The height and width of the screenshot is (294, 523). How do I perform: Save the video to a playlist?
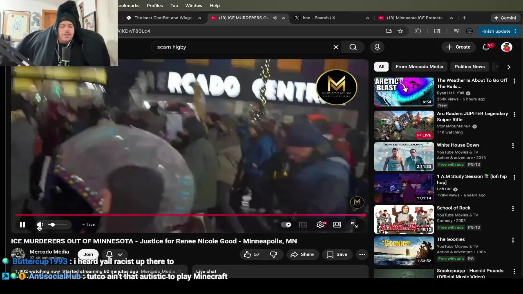[337, 254]
